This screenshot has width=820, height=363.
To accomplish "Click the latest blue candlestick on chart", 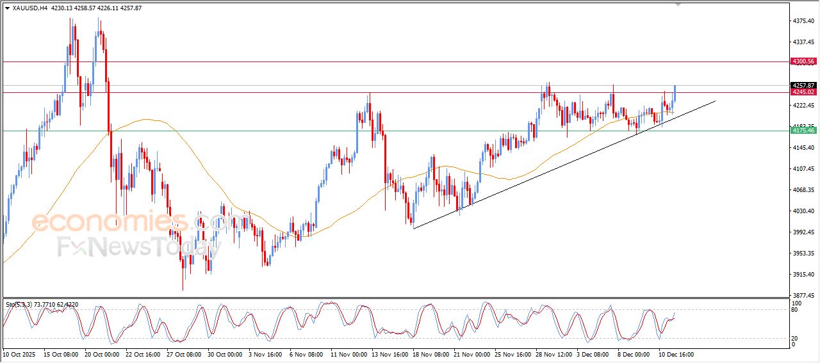I will [675, 93].
